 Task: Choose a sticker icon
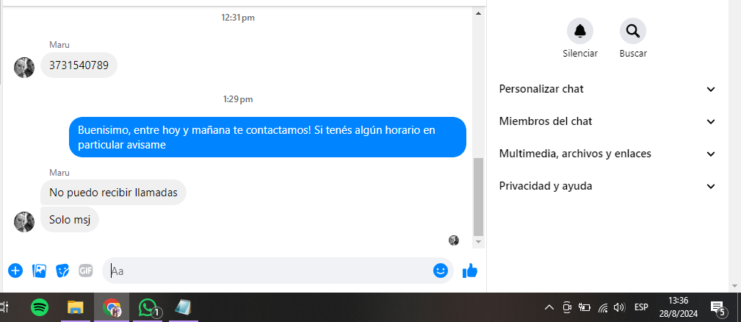[x=62, y=271]
